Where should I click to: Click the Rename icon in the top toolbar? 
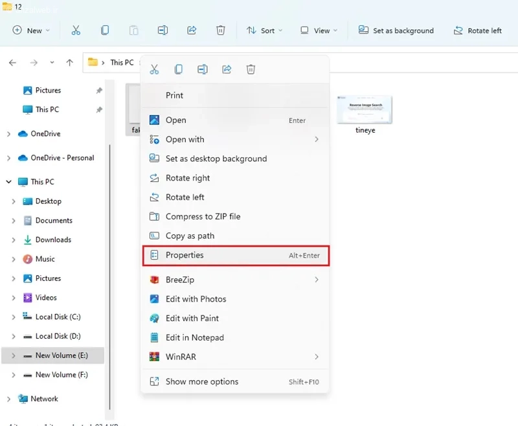pyautogui.click(x=163, y=30)
